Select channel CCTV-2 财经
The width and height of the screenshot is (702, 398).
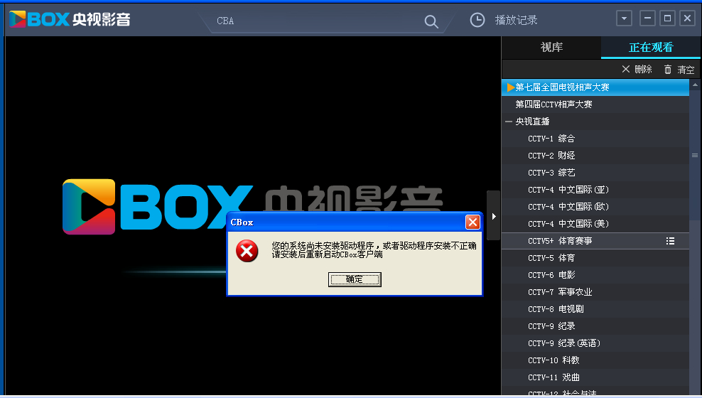pos(595,156)
